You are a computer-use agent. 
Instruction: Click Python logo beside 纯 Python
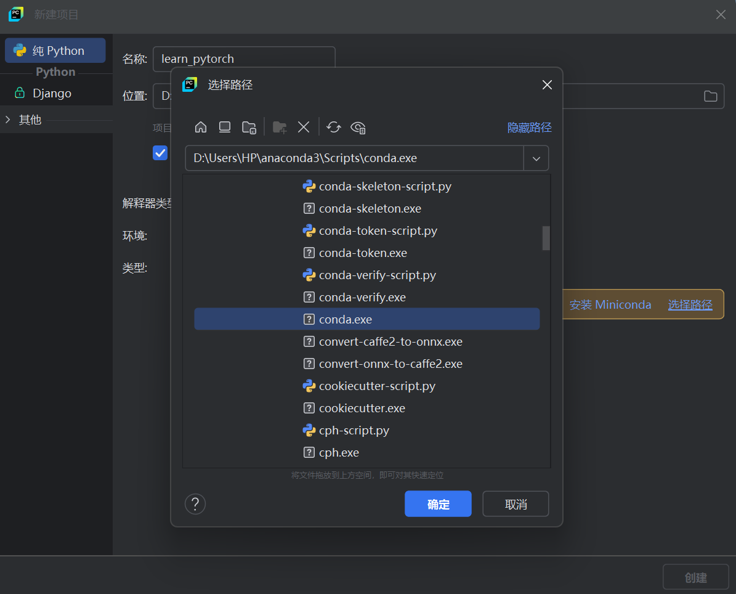[x=20, y=51]
